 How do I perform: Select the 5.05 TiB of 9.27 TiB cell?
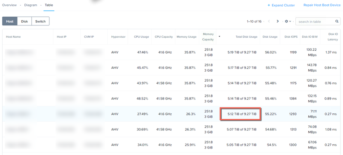241,145
